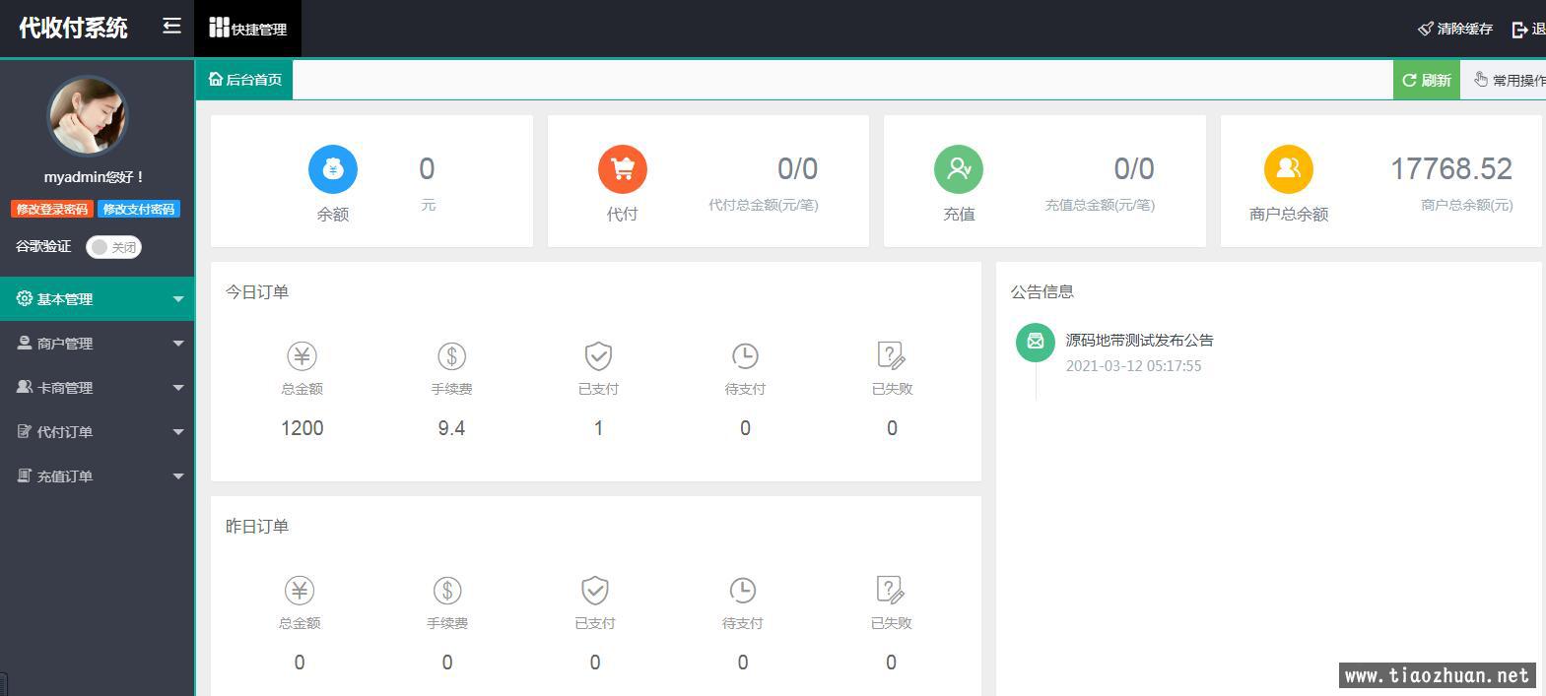Click the 今日订单 section heading
The image size is (1546, 696).
[x=257, y=292]
